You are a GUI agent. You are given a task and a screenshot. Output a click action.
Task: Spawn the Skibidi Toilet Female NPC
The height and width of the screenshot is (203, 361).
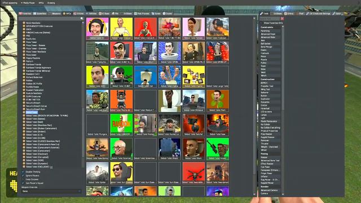pos(193,29)
